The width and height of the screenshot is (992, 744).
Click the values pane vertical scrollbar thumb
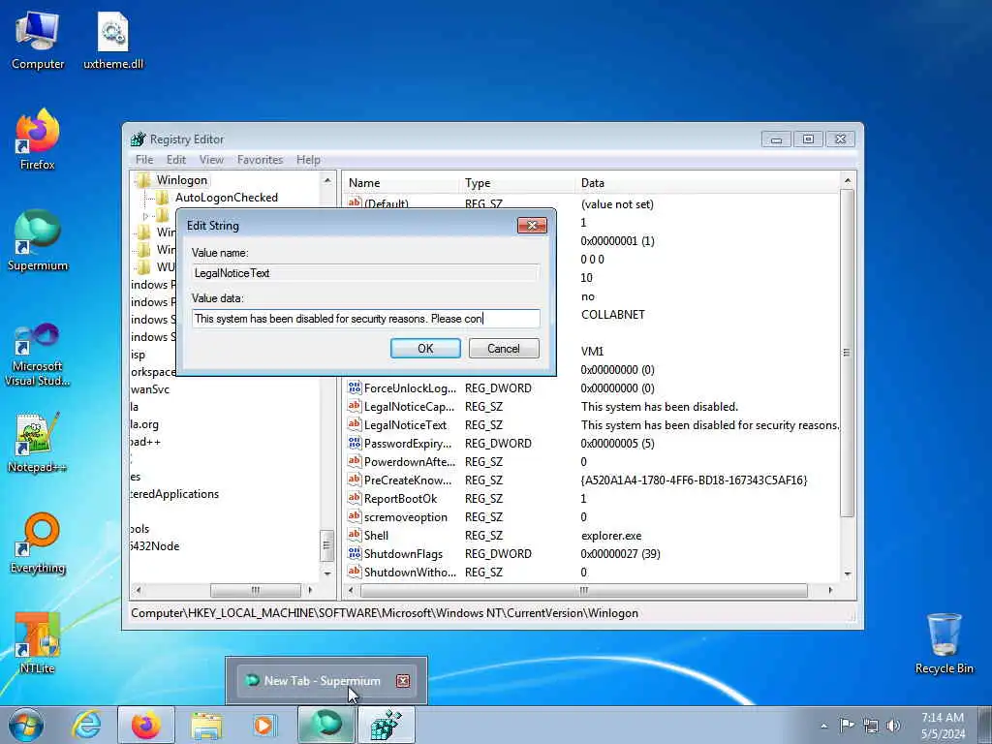coord(847,353)
